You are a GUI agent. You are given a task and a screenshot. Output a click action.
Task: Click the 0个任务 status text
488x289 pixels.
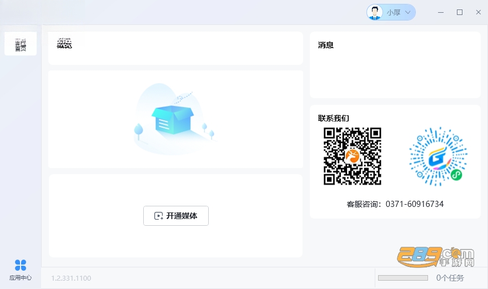click(x=450, y=278)
